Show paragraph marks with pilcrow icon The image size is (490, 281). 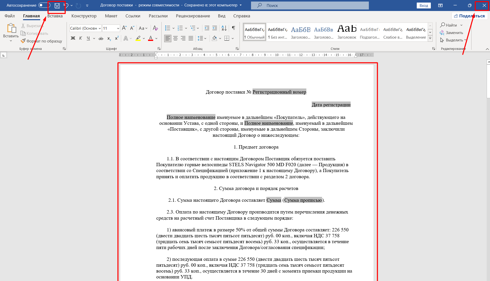click(233, 28)
